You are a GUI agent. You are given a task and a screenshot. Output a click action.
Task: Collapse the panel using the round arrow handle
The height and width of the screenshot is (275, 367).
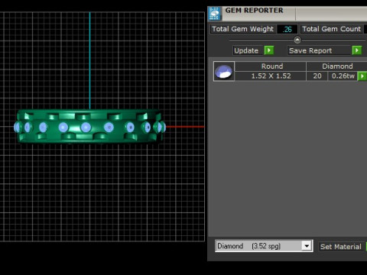pyautogui.click(x=297, y=40)
